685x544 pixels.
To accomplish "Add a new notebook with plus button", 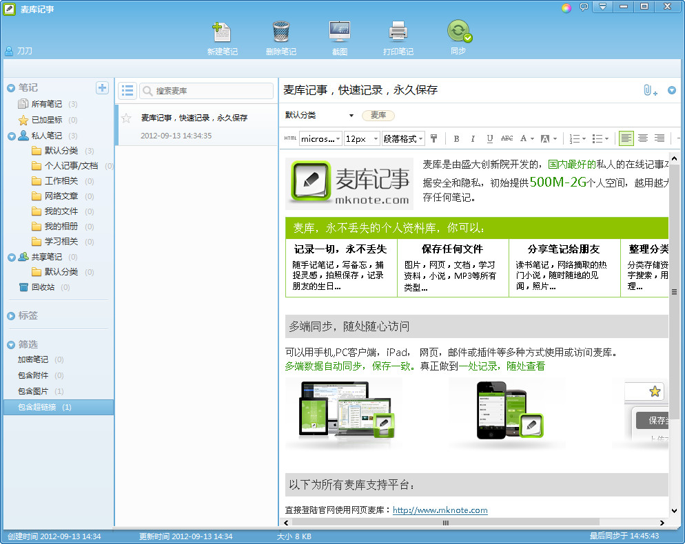I will point(102,87).
